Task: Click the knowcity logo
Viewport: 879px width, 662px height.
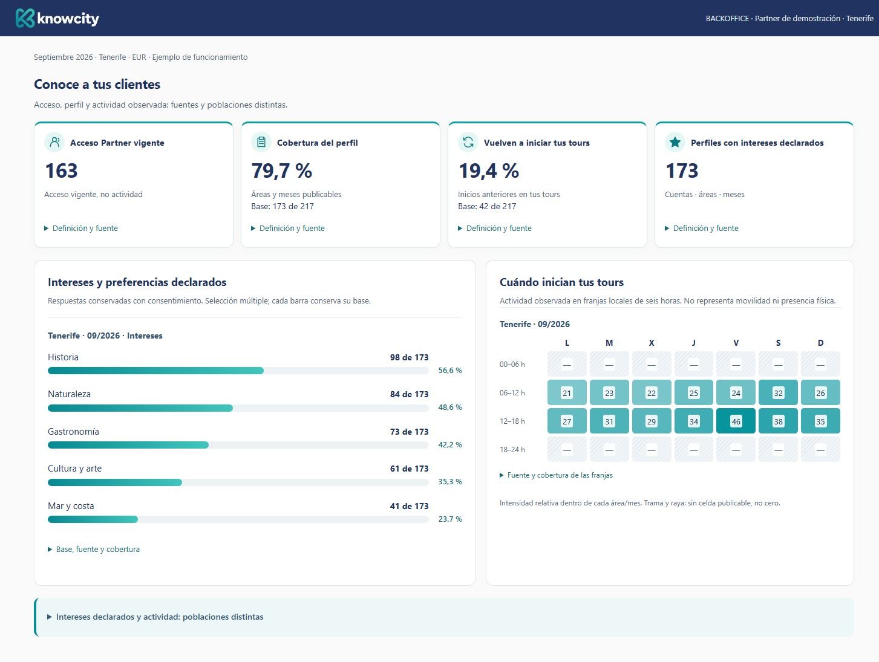Action: pos(57,18)
